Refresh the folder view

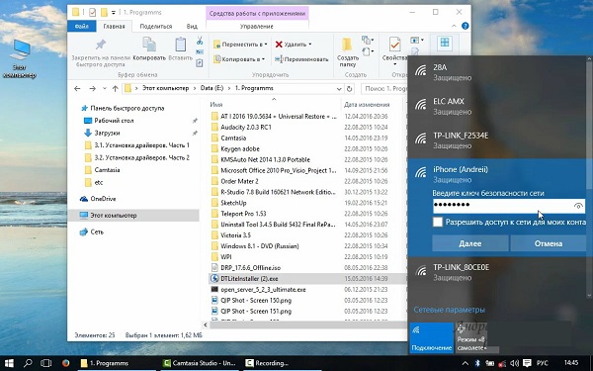coord(349,89)
